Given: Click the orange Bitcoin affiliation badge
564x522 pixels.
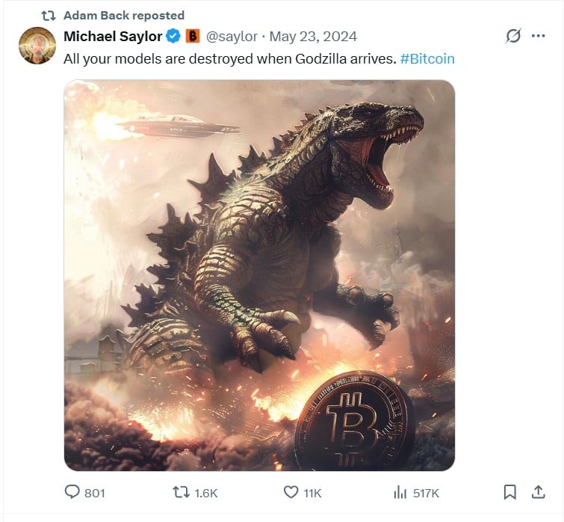Looking at the screenshot, I should click(x=192, y=36).
